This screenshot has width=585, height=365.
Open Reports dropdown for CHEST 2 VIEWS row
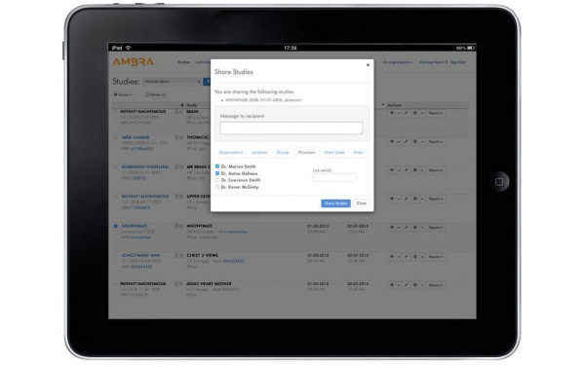436,257
